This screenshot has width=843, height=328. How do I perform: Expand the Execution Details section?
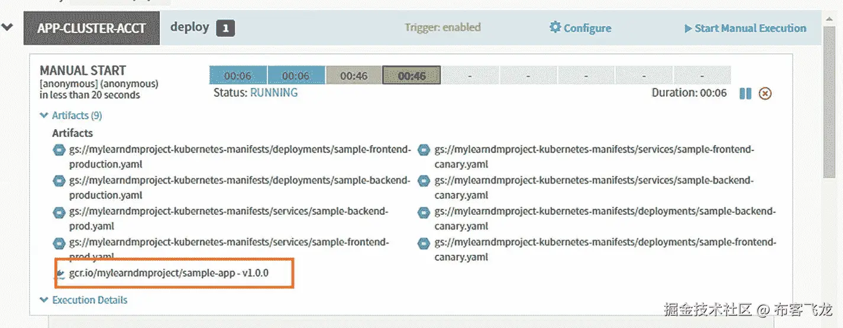tap(83, 300)
